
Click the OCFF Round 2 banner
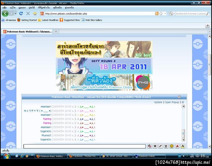click(x=104, y=66)
